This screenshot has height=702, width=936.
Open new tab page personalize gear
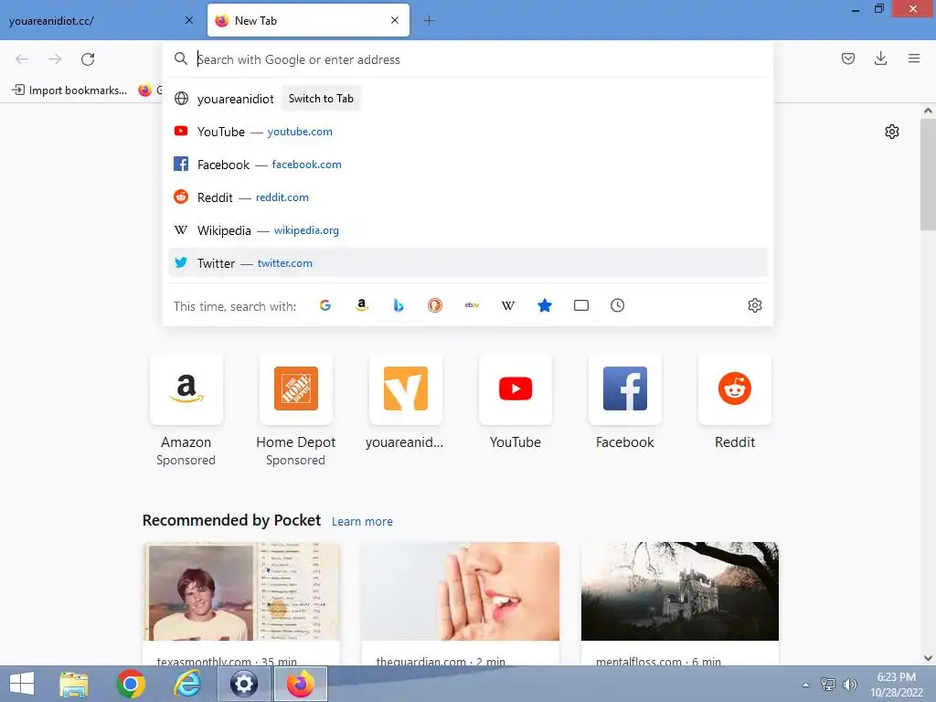pyautogui.click(x=892, y=132)
